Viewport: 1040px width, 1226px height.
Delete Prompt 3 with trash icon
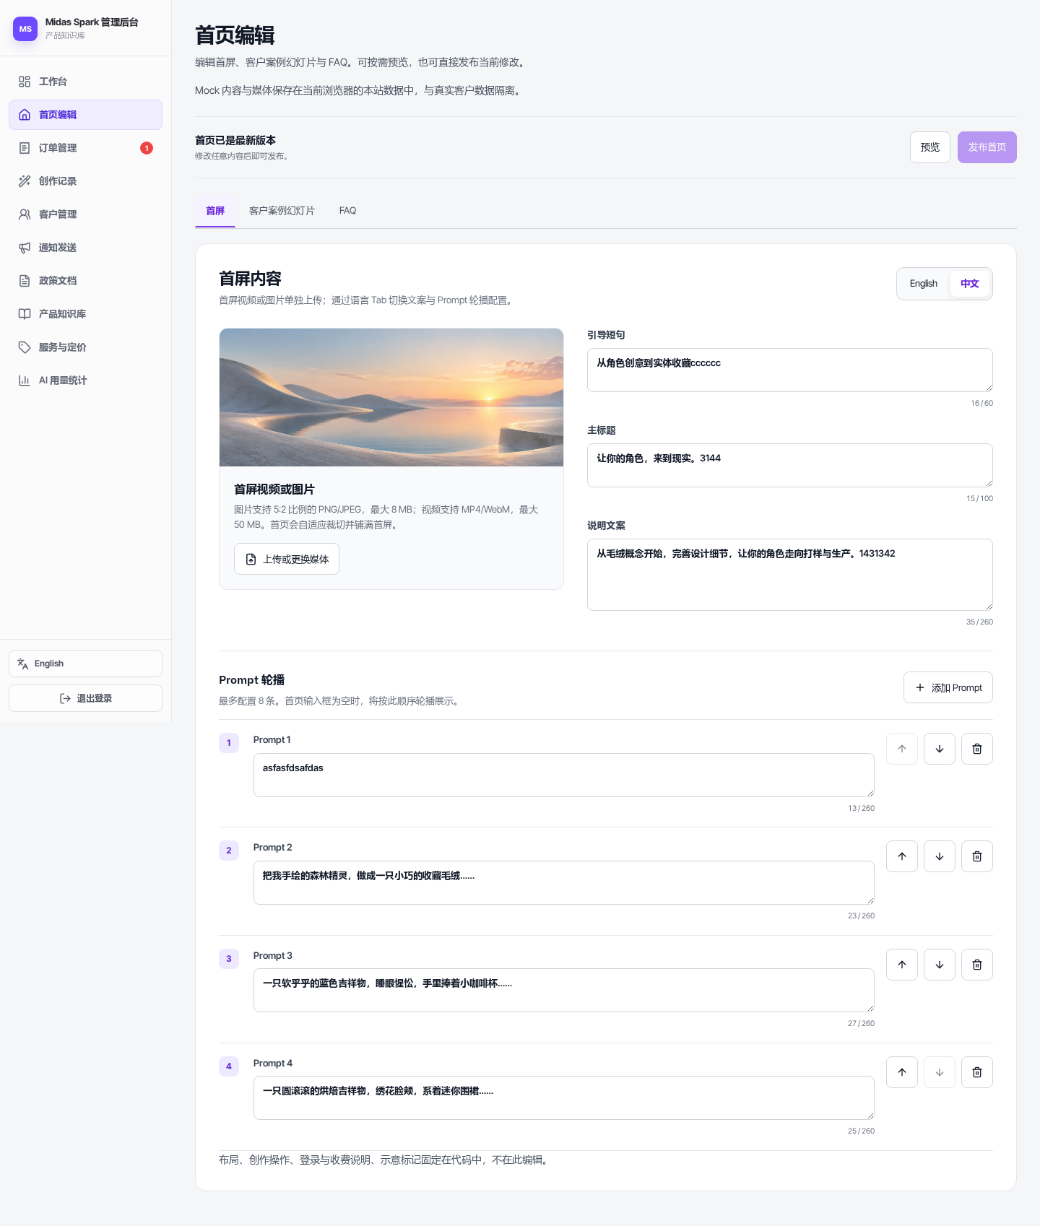977,965
